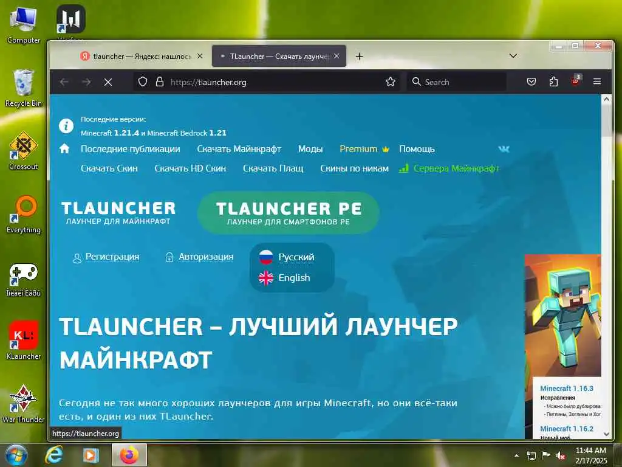Click the browser back arrow
622x467 pixels.
(64, 82)
